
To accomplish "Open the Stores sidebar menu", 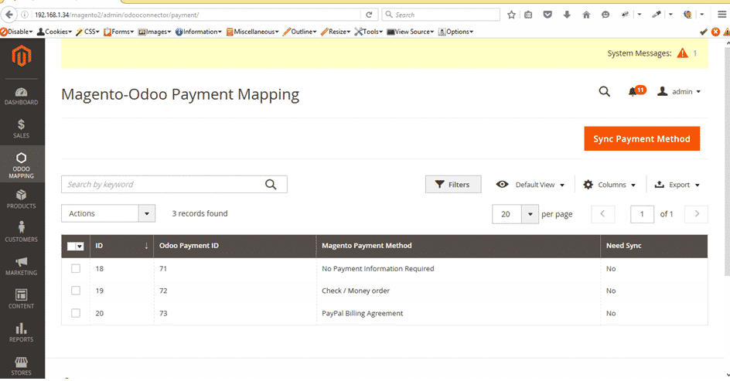I will (x=22, y=366).
